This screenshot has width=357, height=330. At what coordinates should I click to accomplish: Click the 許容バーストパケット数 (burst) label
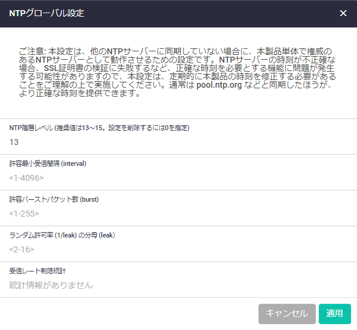[x=54, y=199]
